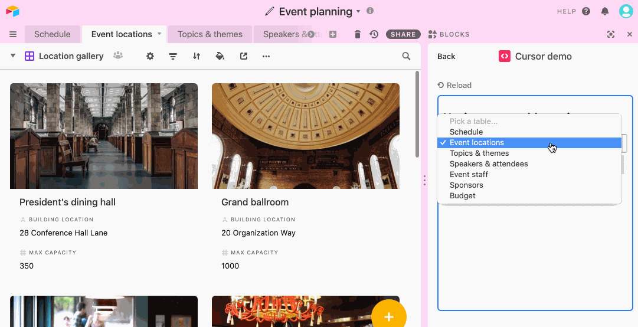Open the President's dining hall photo

tap(104, 136)
